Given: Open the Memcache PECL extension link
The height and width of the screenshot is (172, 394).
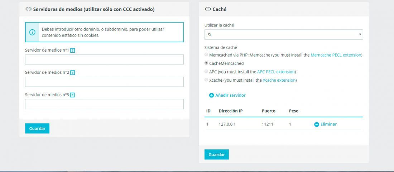Looking at the screenshot, I should point(336,55).
